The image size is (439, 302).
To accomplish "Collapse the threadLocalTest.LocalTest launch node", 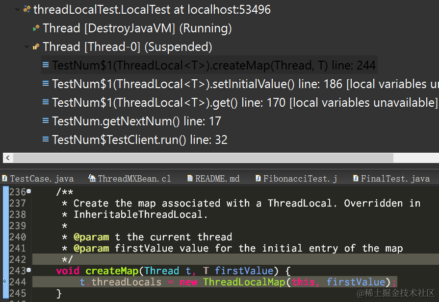I will click(17, 10).
